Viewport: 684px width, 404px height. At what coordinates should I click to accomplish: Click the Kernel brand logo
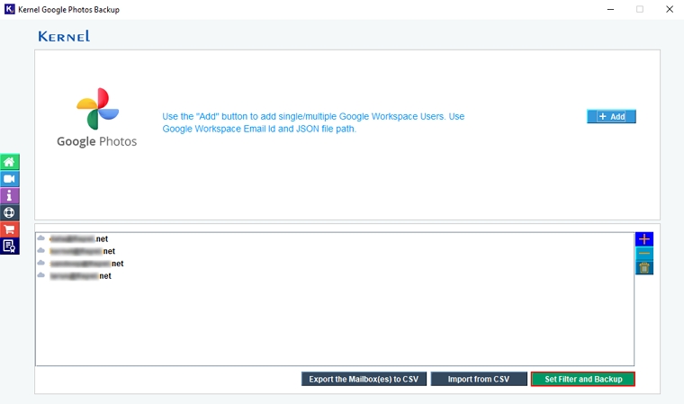pos(64,36)
